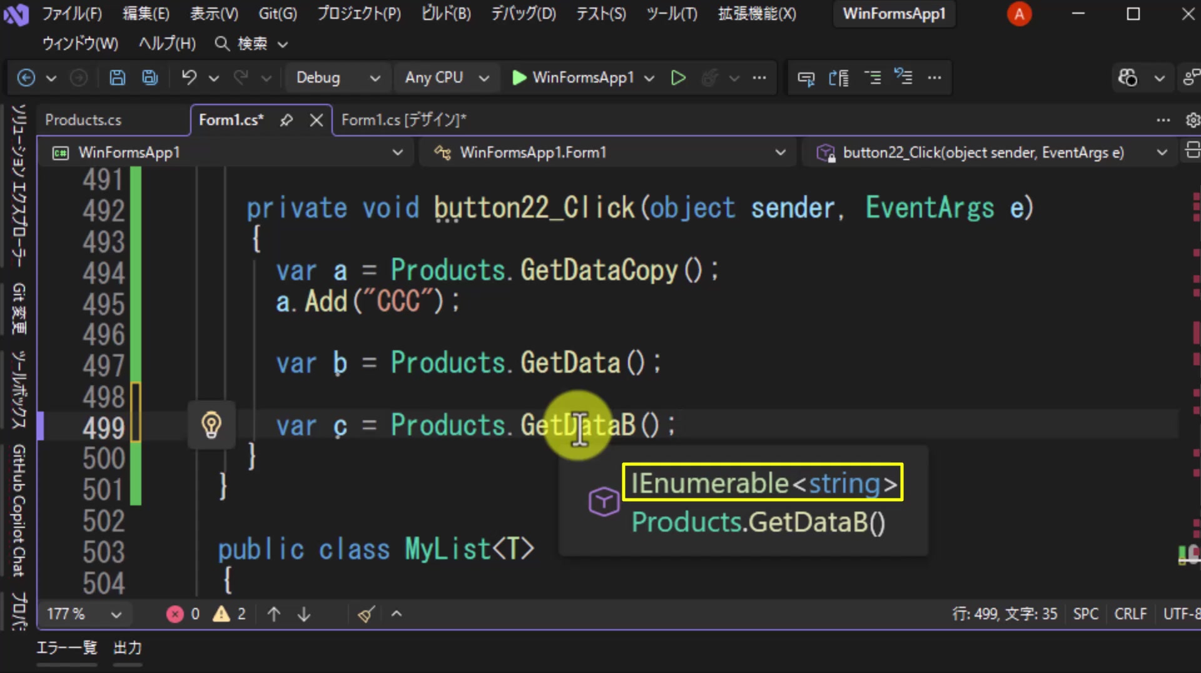Start debugging with green WinFormsApp1 play button

click(x=573, y=78)
